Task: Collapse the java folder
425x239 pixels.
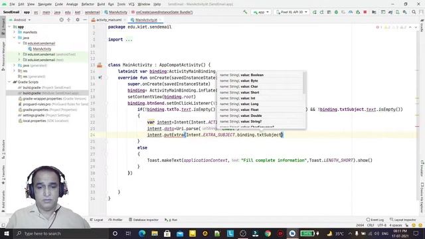Action: [15, 38]
